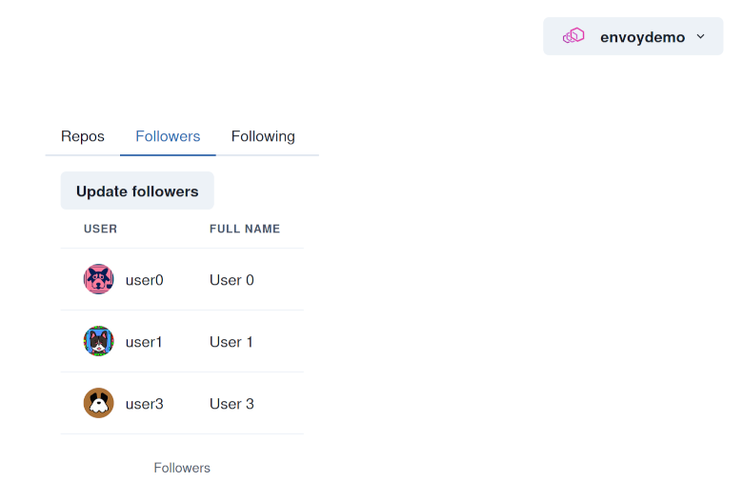Open the user1 username link
Screen dimensions: 743x502
[144, 342]
